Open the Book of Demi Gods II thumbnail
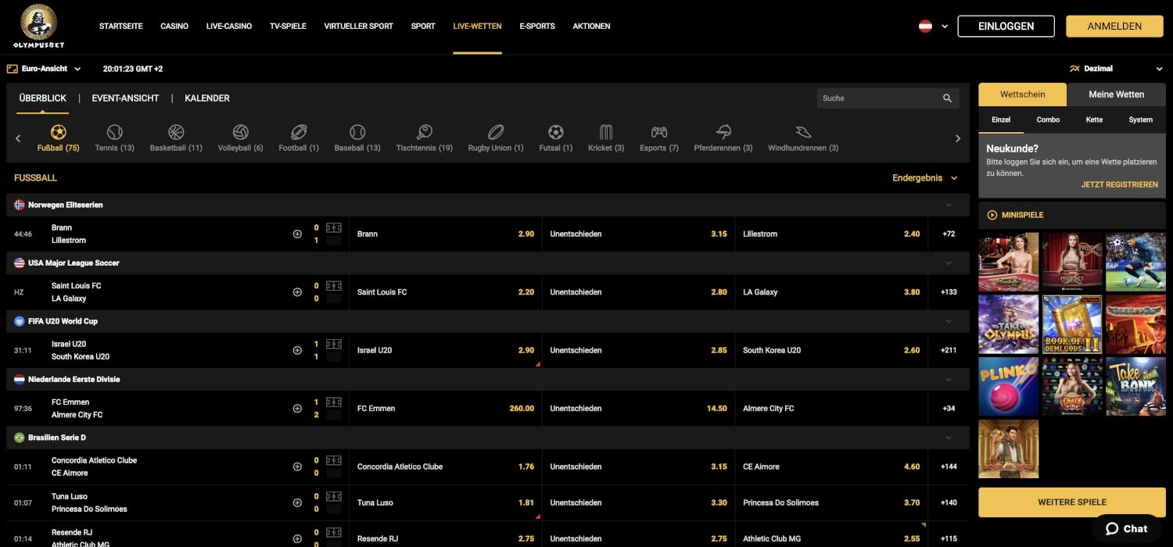1173x547 pixels. 1072,324
